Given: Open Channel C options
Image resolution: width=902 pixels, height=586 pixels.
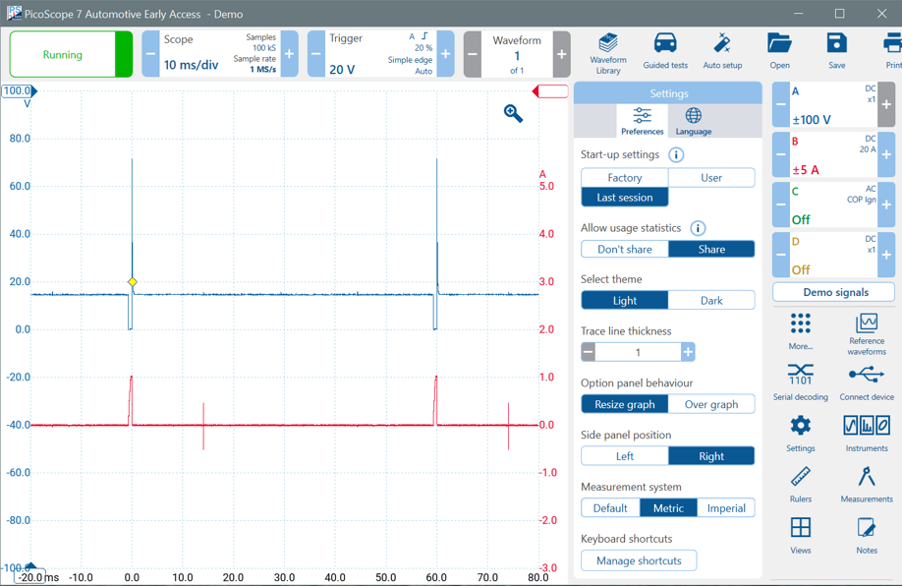Looking at the screenshot, I should pyautogui.click(x=833, y=205).
